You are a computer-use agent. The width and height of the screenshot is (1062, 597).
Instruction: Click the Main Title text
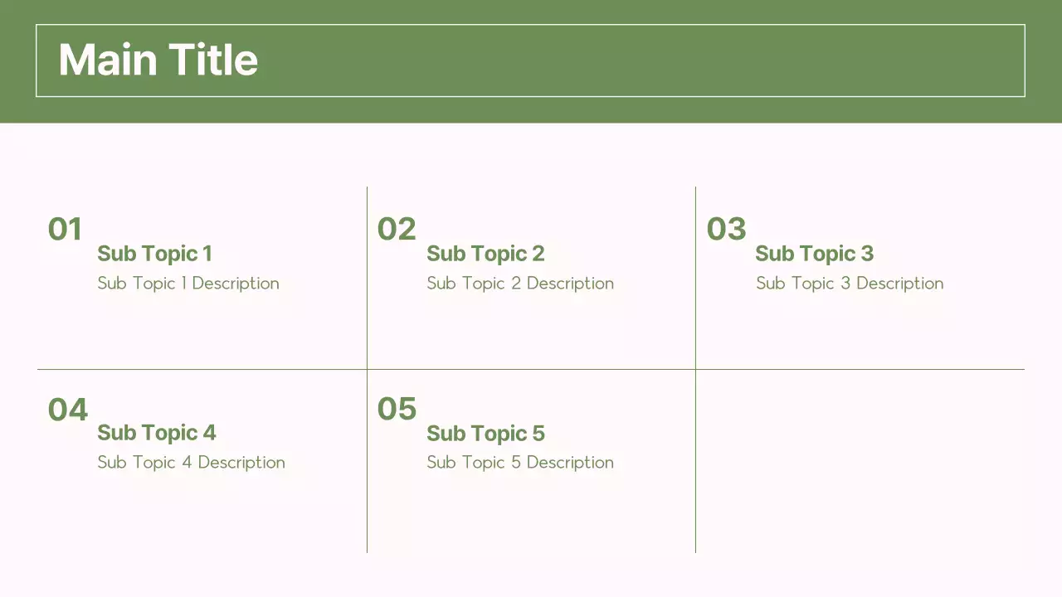point(158,61)
